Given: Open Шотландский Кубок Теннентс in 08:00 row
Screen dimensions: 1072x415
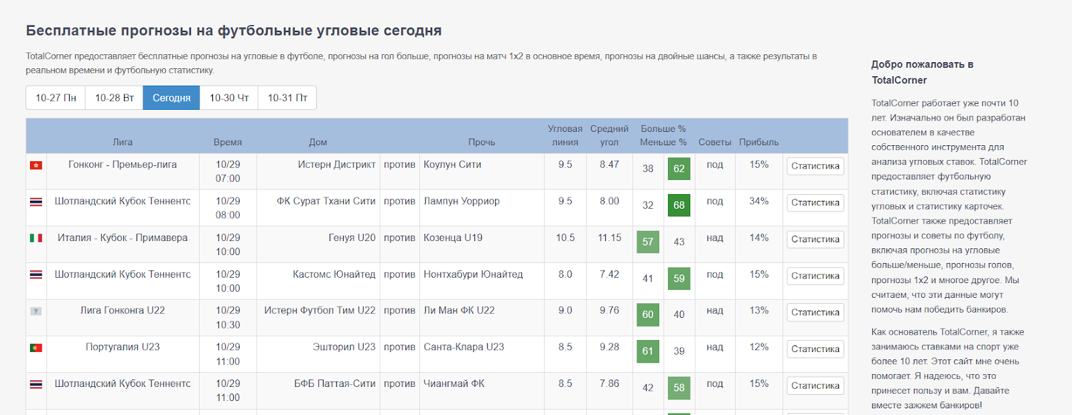Looking at the screenshot, I should coord(123,201).
